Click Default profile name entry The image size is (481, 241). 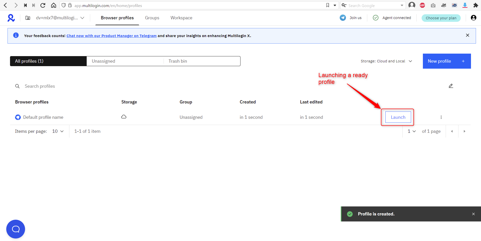pyautogui.click(x=43, y=117)
